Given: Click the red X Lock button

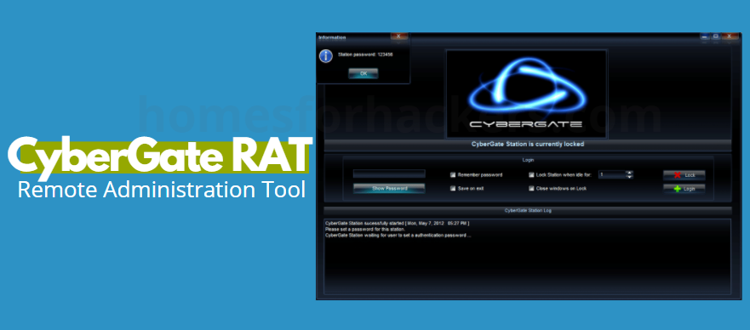Looking at the screenshot, I should coord(684,175).
